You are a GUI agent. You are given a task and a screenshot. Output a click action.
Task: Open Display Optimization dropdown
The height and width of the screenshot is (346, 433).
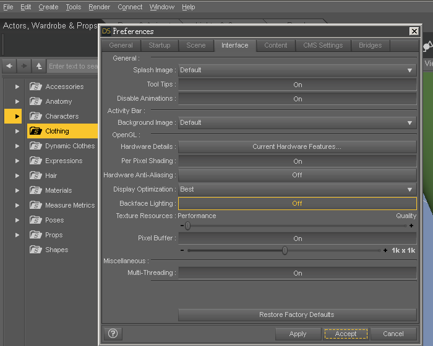tap(298, 189)
